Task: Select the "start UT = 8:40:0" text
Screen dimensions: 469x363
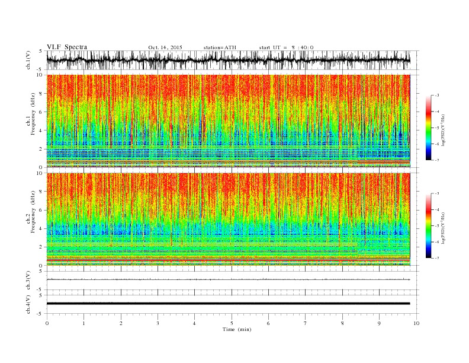Action: 286,47
